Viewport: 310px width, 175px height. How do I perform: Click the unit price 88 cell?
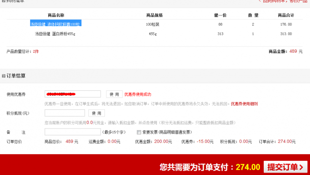coord(220,24)
